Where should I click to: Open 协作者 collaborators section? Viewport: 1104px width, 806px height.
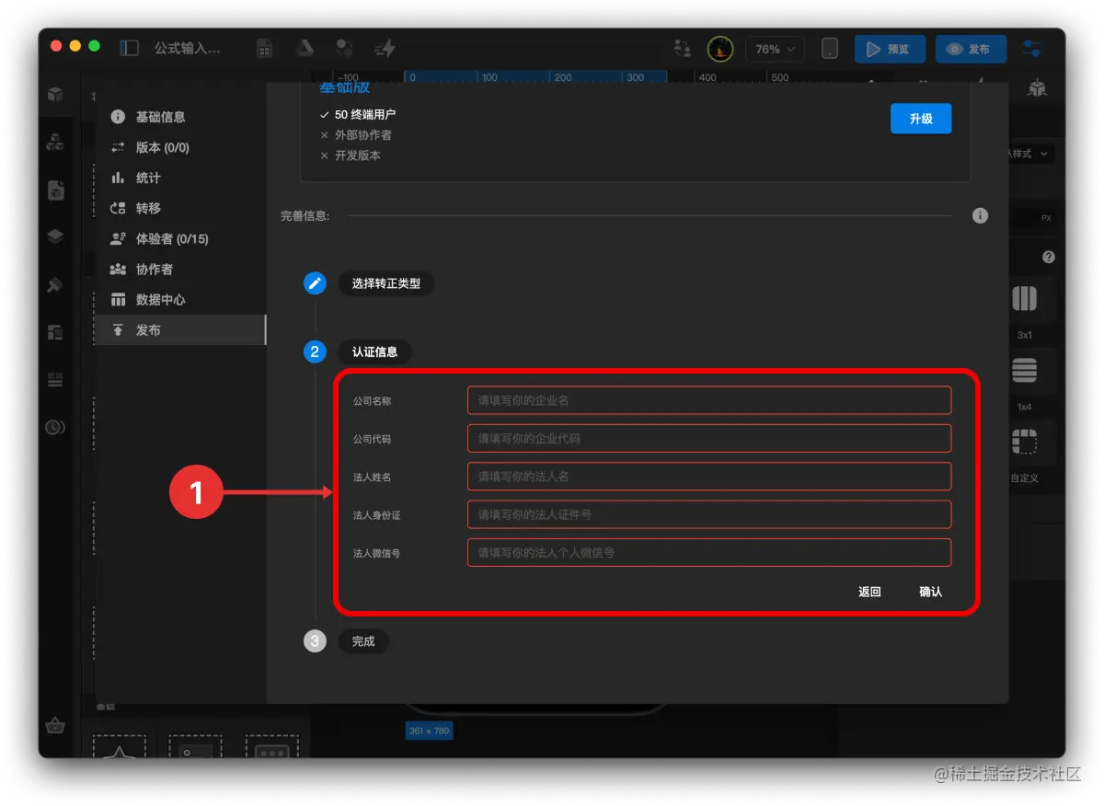[180, 269]
